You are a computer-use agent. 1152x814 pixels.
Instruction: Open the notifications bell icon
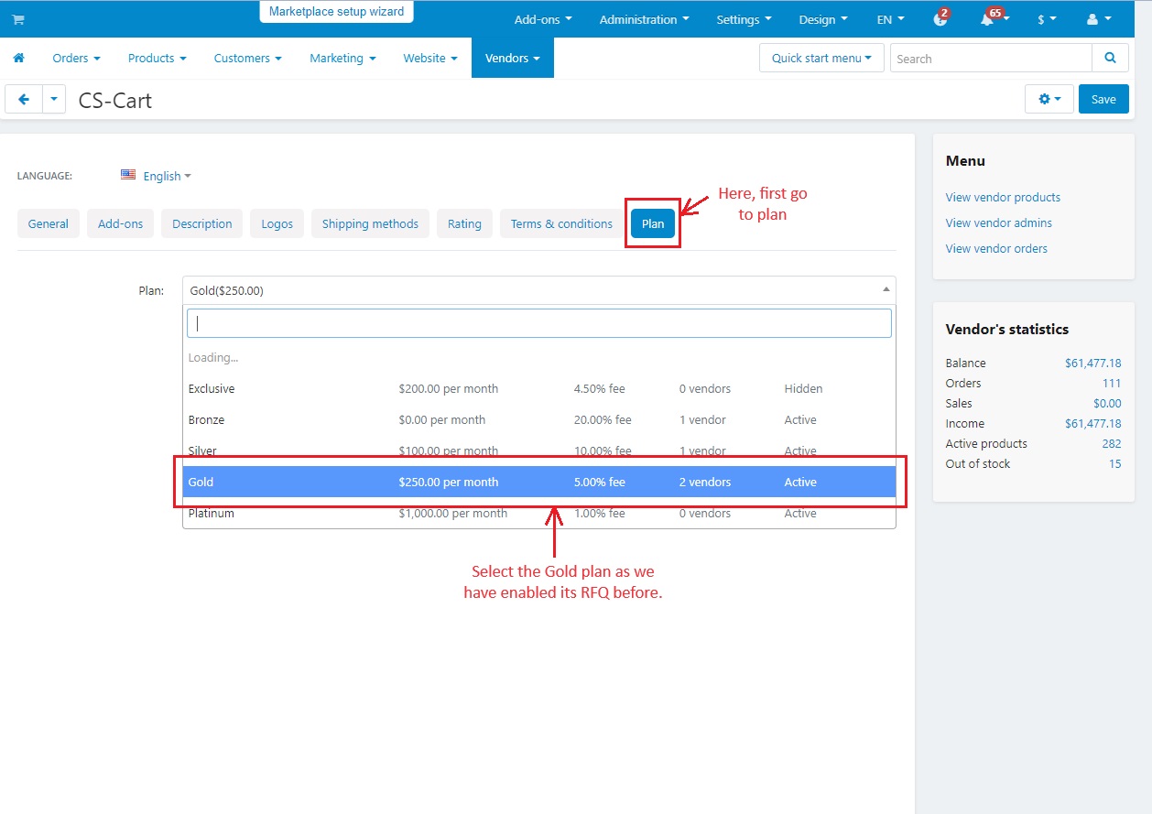tap(988, 19)
